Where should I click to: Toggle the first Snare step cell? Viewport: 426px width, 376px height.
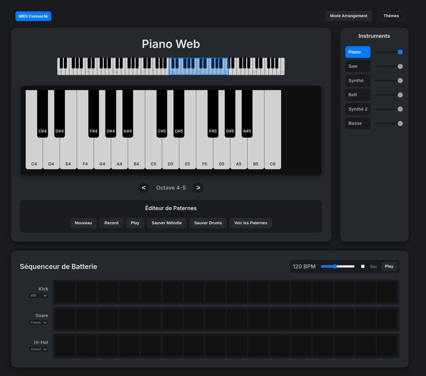tap(65, 319)
